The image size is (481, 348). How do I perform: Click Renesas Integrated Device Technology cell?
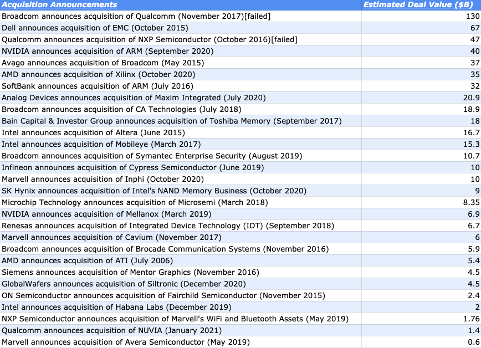point(181,226)
